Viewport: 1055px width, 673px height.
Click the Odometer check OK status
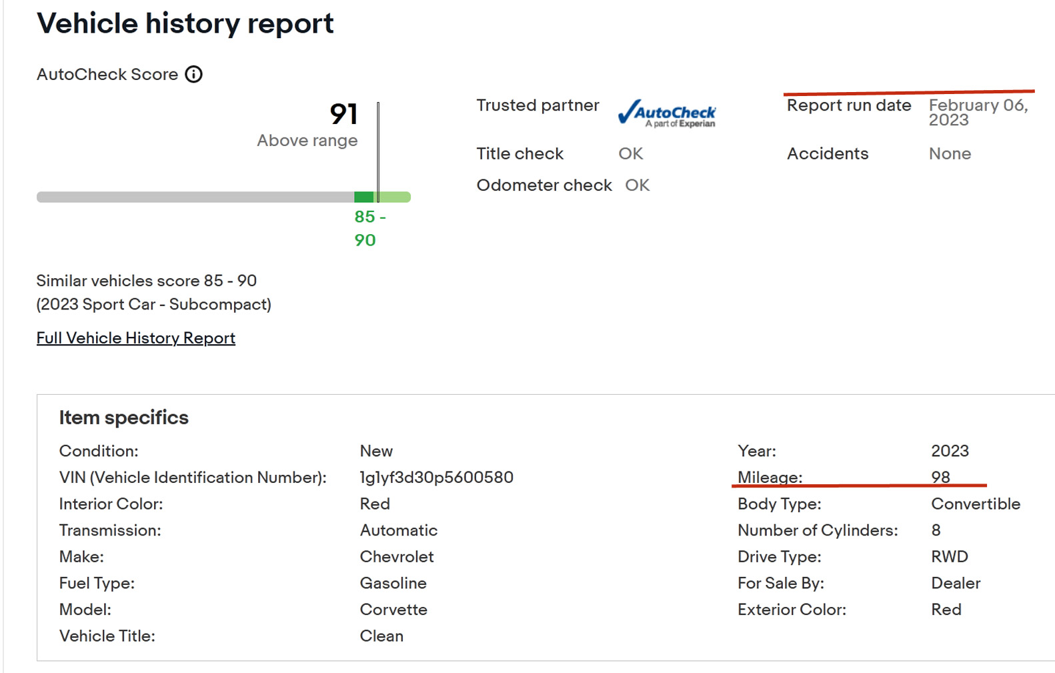637,185
